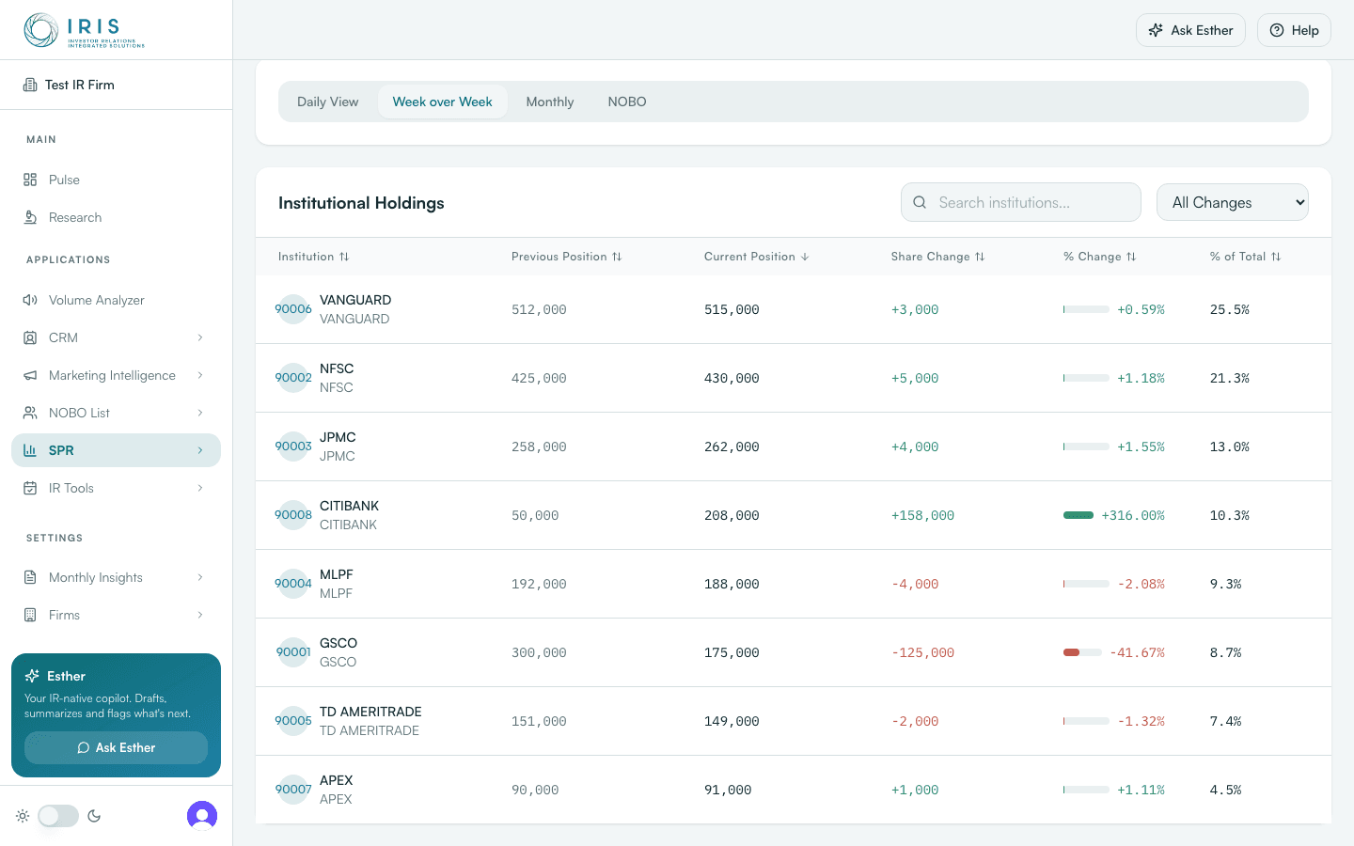Switch to the Monthly tab
The image size is (1354, 846).
pos(550,102)
